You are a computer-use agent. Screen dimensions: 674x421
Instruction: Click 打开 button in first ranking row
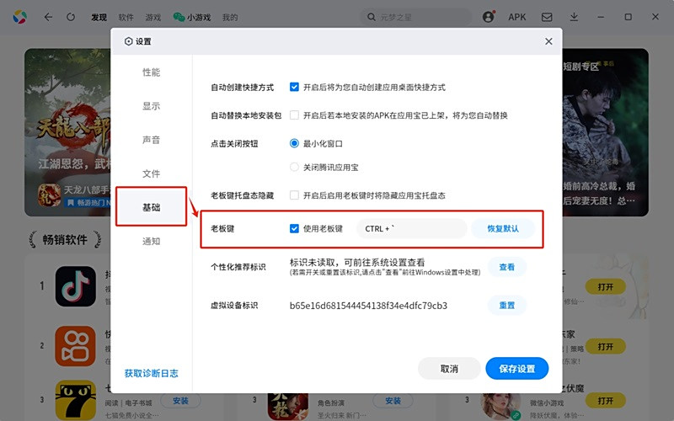coord(605,287)
